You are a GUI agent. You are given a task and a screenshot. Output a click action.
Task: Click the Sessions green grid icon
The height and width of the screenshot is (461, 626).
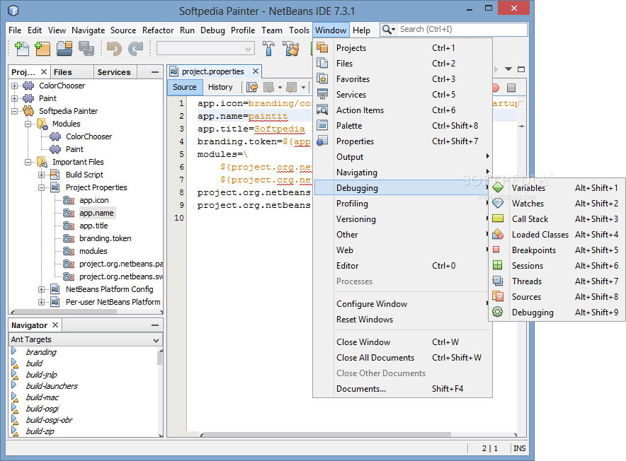point(498,265)
